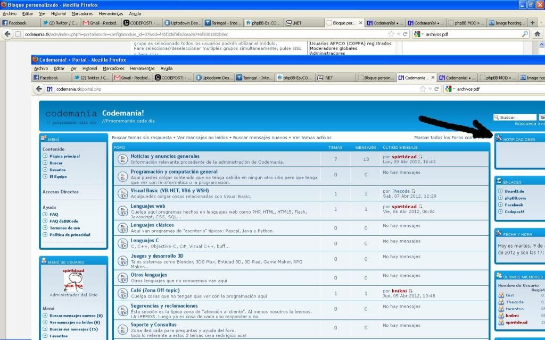Click the forum icon beside Noticias y anuncios generales
Screen dimensions: 545x340
(123, 159)
